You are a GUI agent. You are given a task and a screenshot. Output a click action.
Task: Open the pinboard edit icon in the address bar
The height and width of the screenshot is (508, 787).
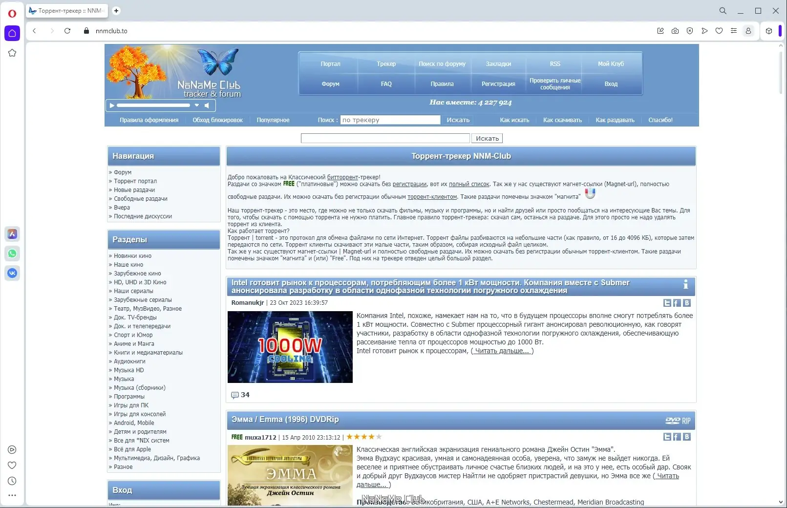click(x=660, y=31)
